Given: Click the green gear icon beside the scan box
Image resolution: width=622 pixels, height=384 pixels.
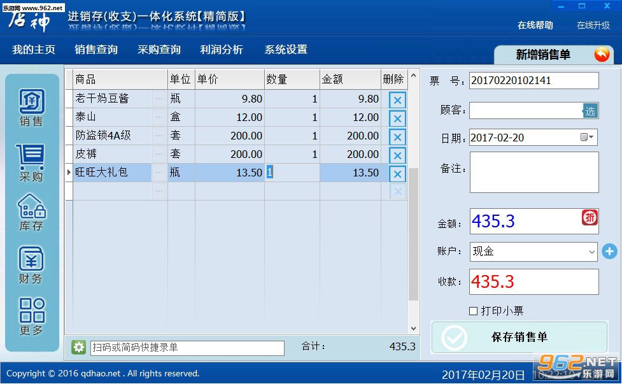Looking at the screenshot, I should (78, 347).
